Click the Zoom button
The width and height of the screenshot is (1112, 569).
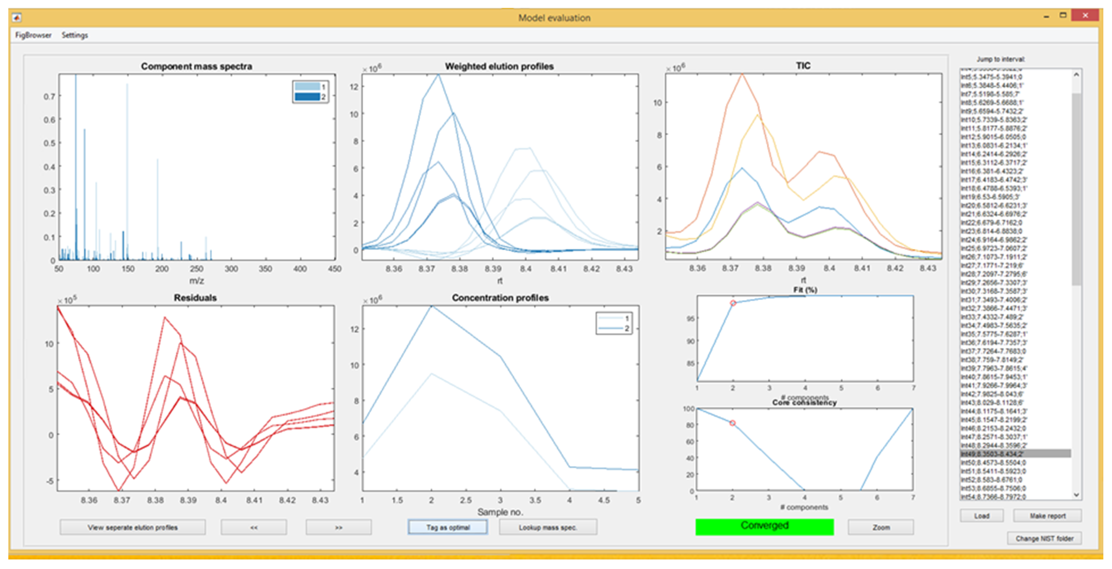click(x=881, y=527)
